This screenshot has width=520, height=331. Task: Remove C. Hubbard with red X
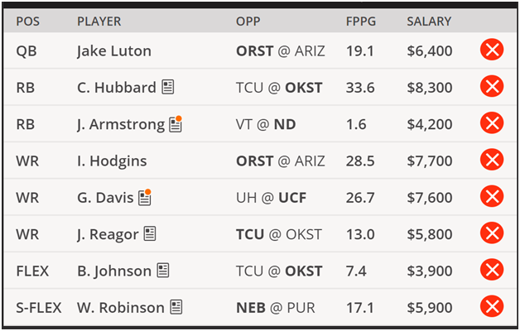pos(492,87)
